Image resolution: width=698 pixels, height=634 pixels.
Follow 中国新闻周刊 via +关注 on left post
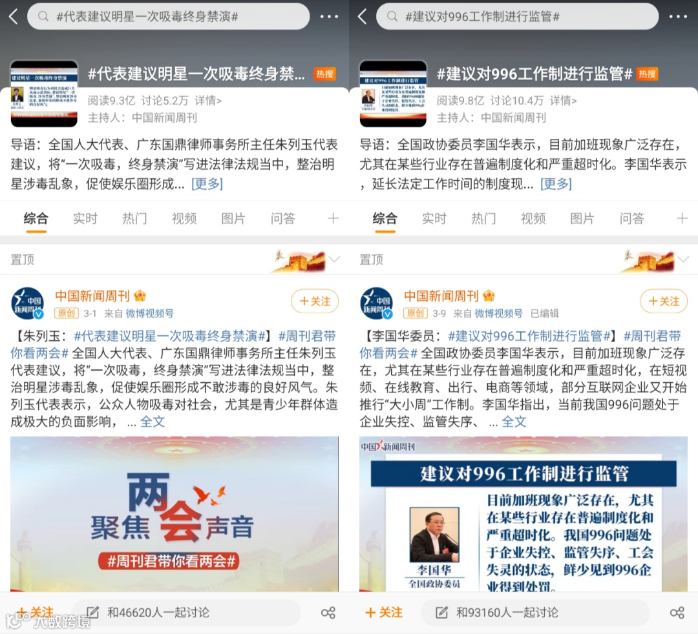(315, 302)
